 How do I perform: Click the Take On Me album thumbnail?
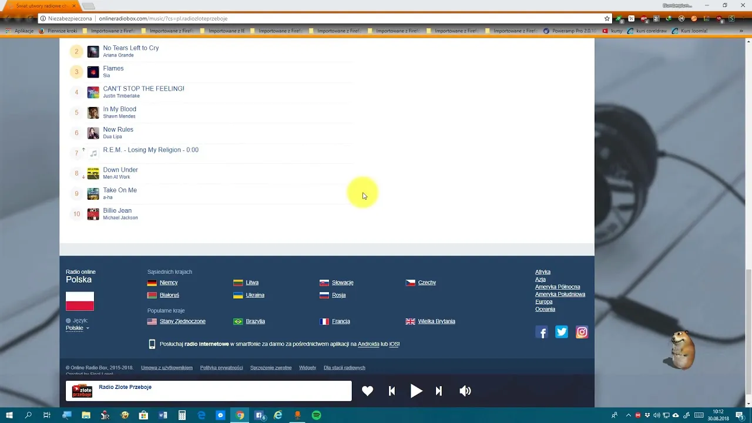(93, 194)
